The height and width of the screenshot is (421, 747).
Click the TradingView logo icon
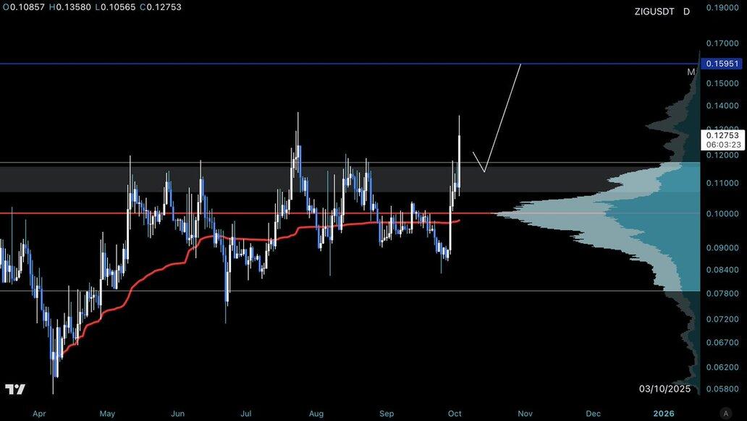coord(15,390)
